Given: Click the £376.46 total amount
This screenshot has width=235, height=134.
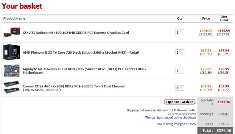Looking at the screenshot, I should (x=224, y=131).
